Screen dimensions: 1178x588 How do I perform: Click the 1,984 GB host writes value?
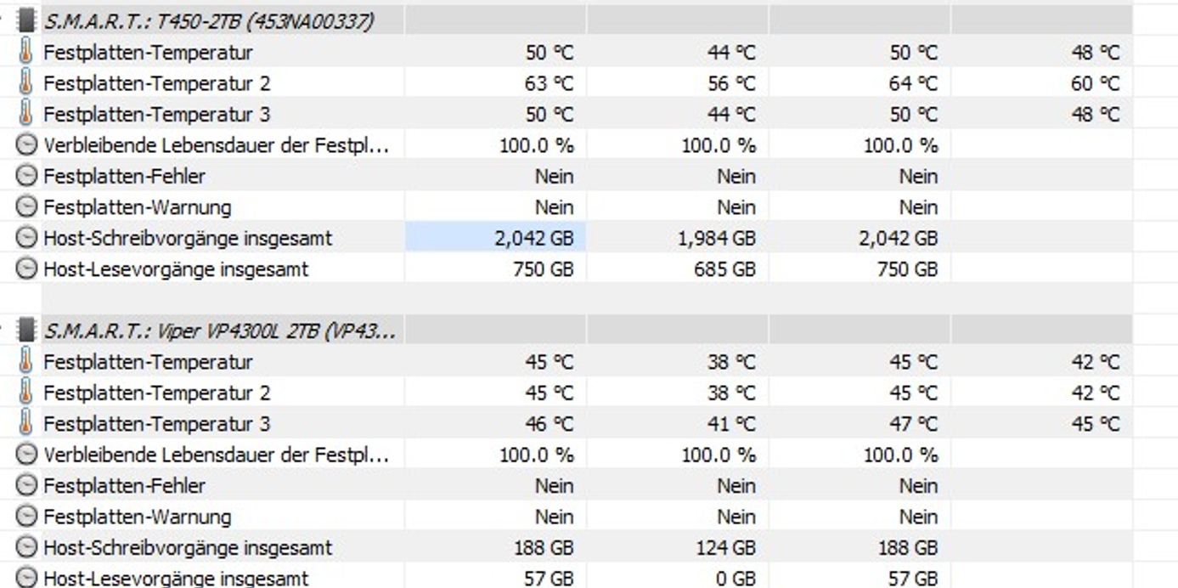click(716, 238)
